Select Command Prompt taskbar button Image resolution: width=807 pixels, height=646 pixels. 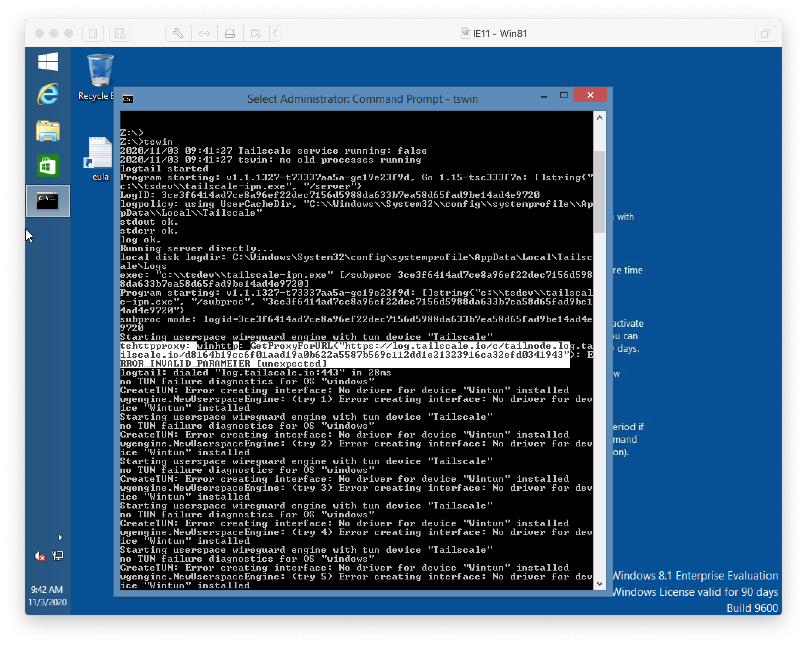pos(48,201)
